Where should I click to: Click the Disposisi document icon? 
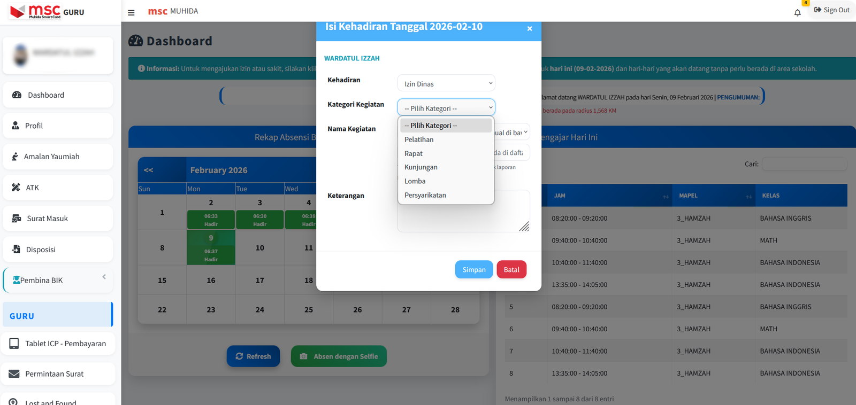(16, 250)
